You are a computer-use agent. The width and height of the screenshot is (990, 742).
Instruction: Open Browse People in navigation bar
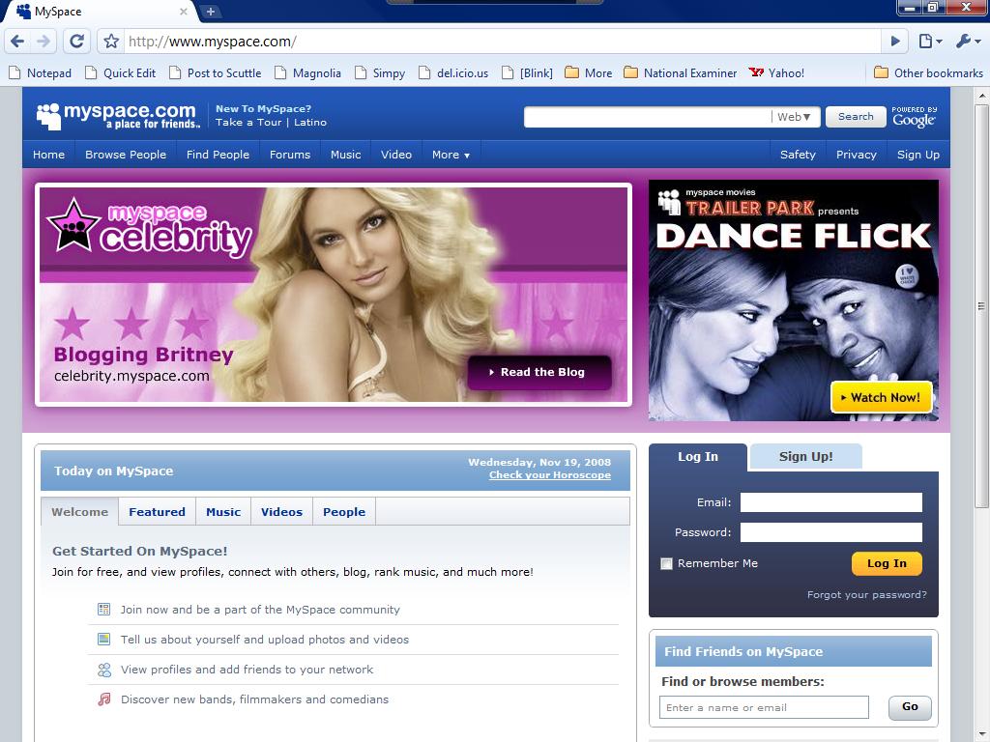126,155
